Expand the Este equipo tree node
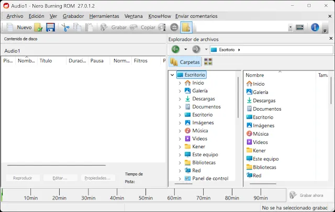335x212 pixels. click(x=180, y=155)
